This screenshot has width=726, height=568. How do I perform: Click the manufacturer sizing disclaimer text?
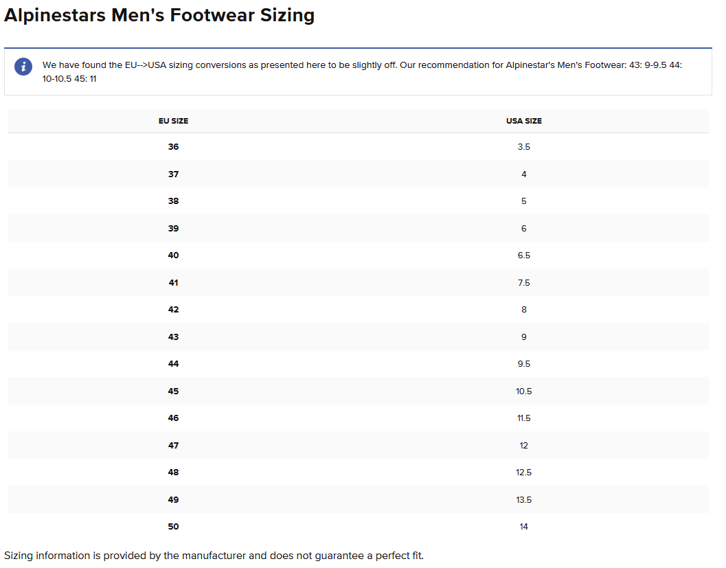coord(214,555)
